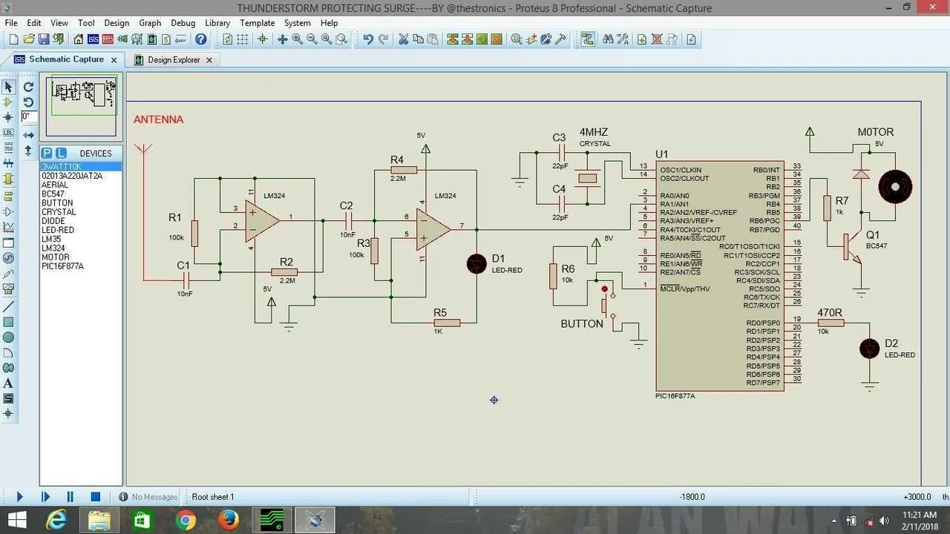
Task: Click the pan/center view arrows icon
Action: click(282, 39)
